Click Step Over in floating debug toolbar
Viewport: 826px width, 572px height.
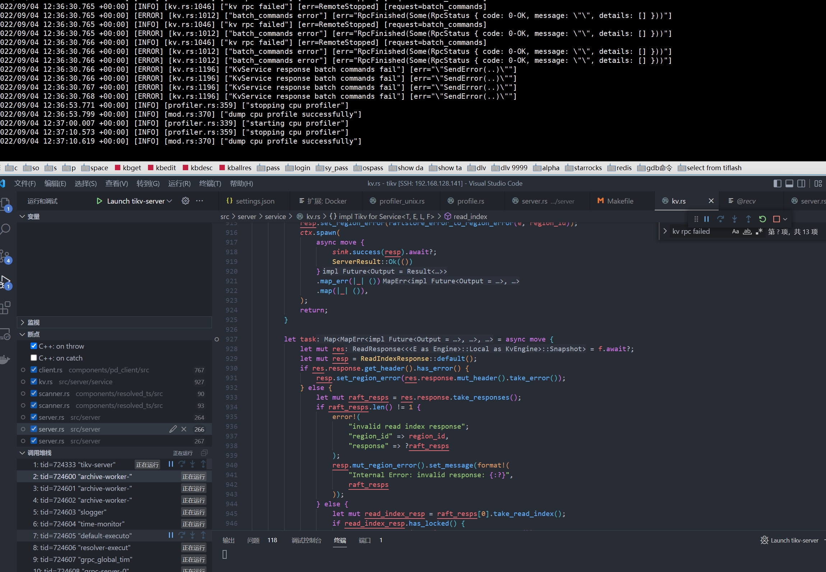coord(720,219)
